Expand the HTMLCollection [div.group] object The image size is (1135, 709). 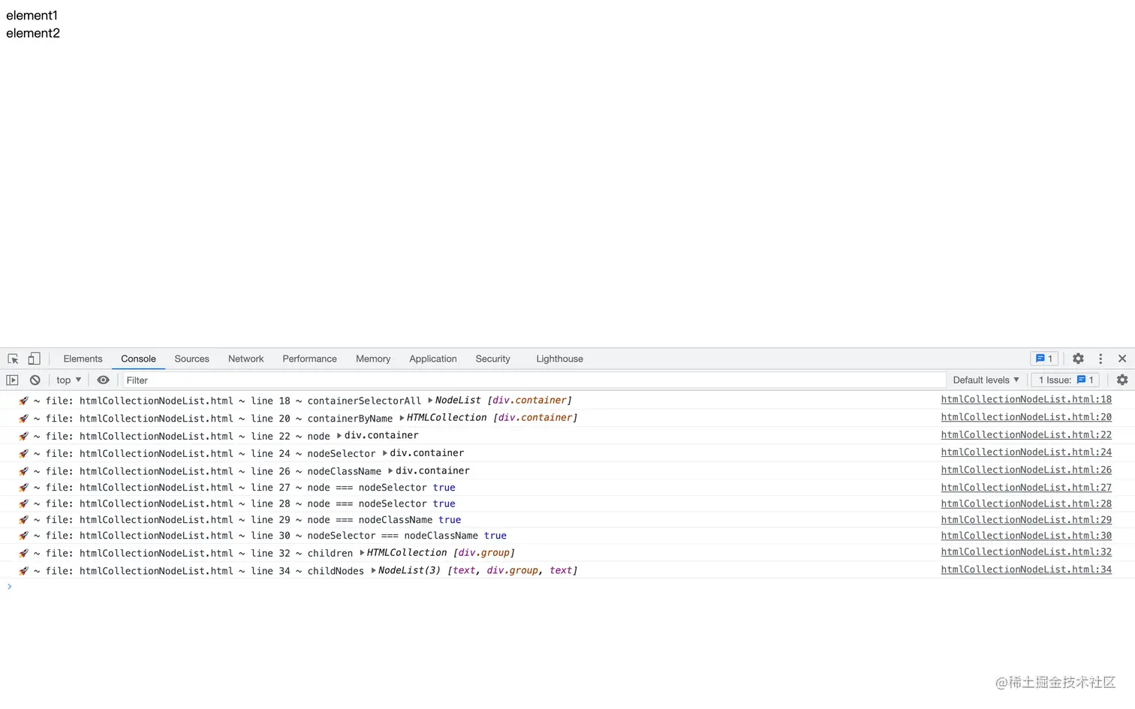(x=362, y=553)
